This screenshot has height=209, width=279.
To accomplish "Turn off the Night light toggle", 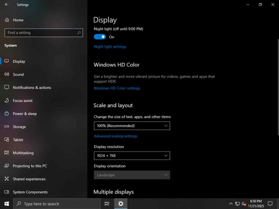I will click(100, 37).
